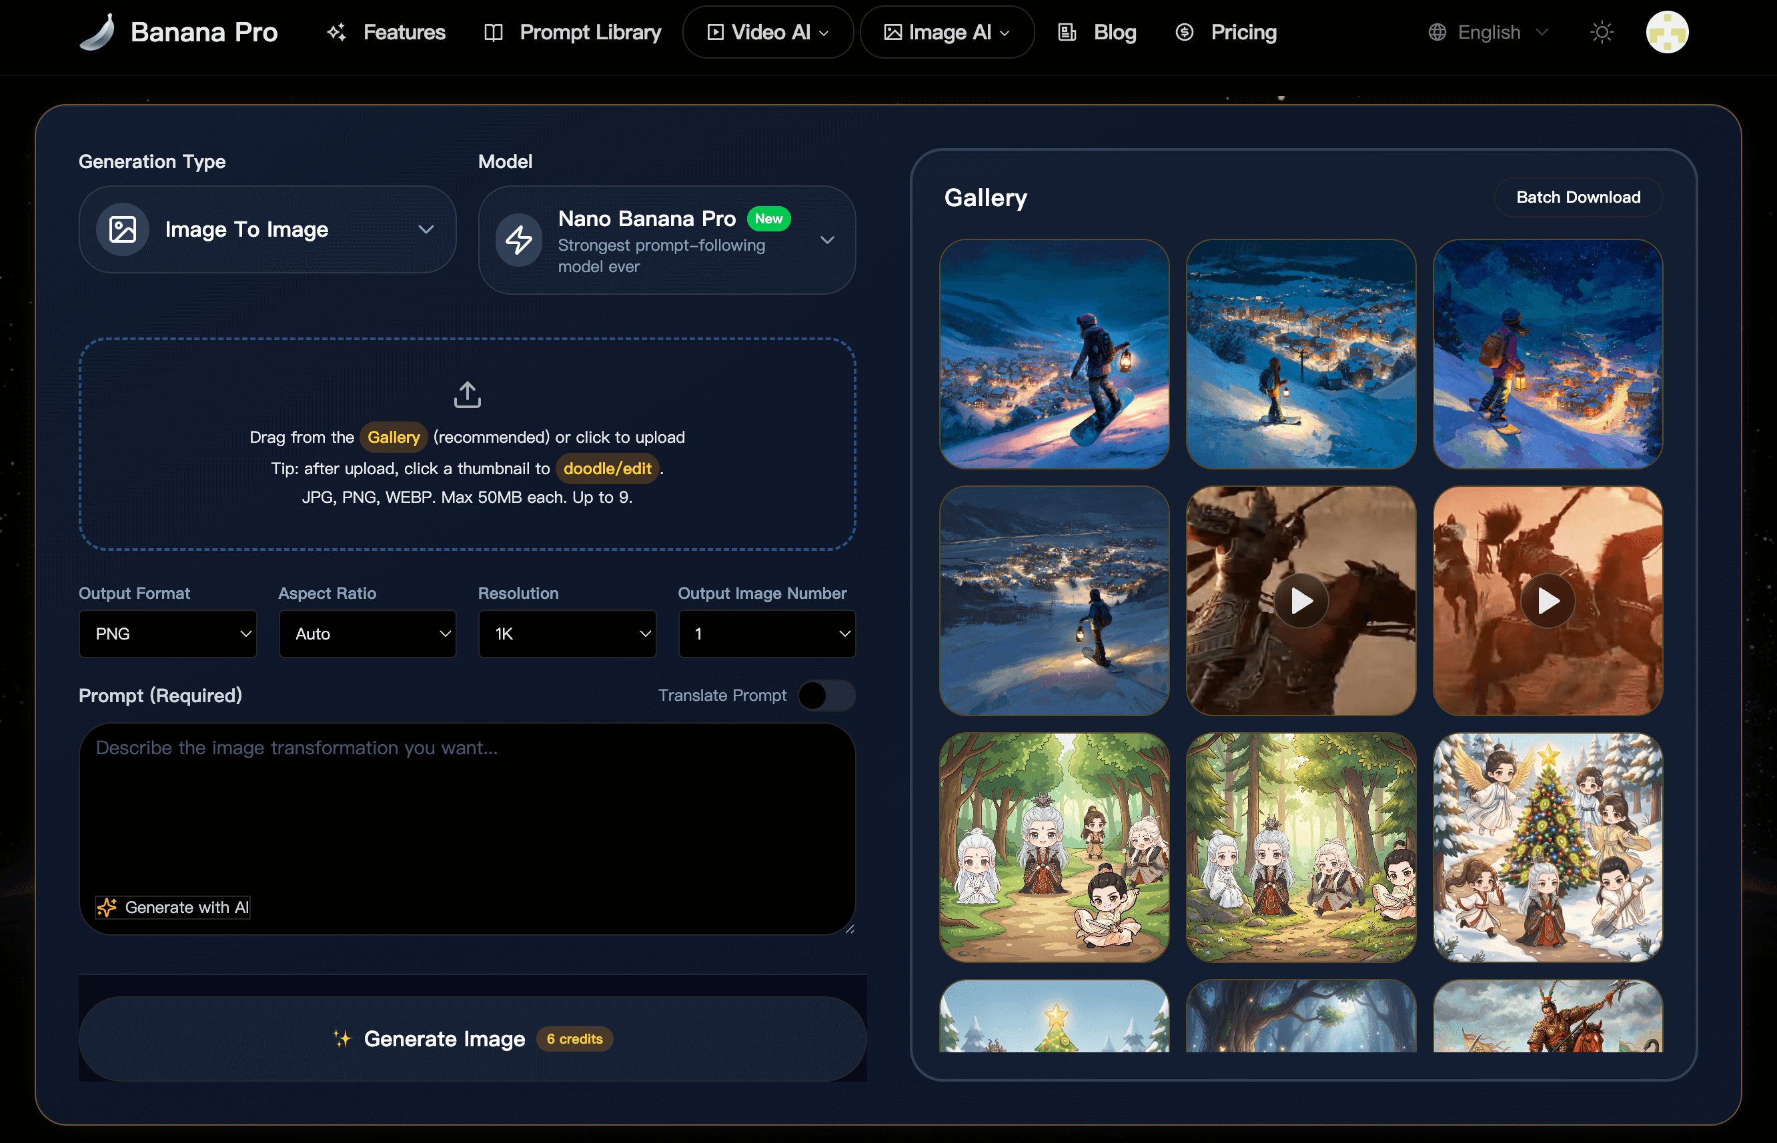Viewport: 1777px width, 1143px height.
Task: Play the orange cavalry video
Action: [1547, 600]
